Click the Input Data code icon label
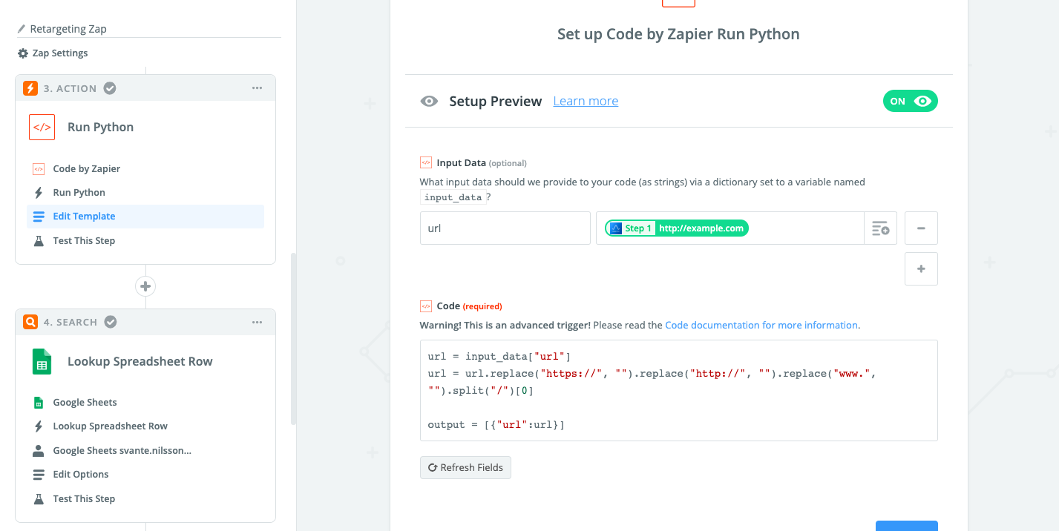This screenshot has width=1059, height=531. [x=426, y=162]
